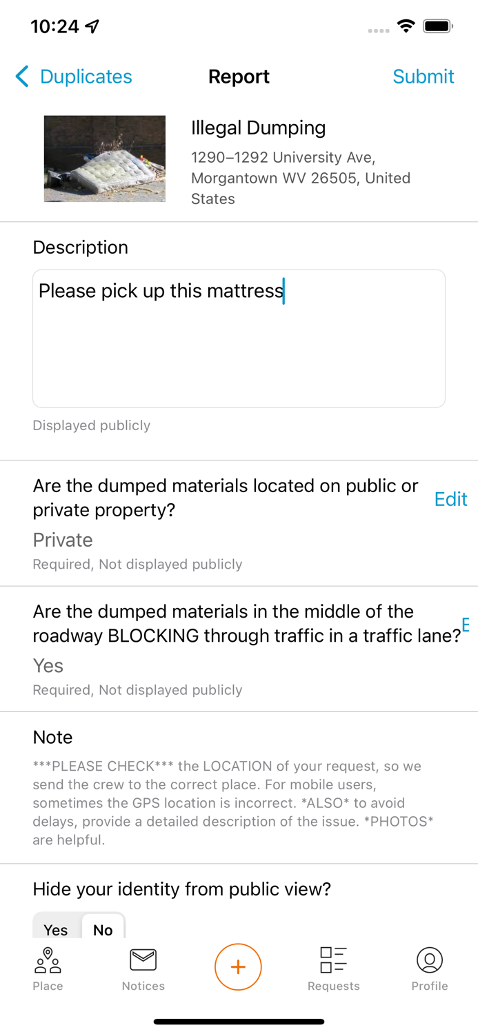Select Yes to hide your identity

pos(56,929)
